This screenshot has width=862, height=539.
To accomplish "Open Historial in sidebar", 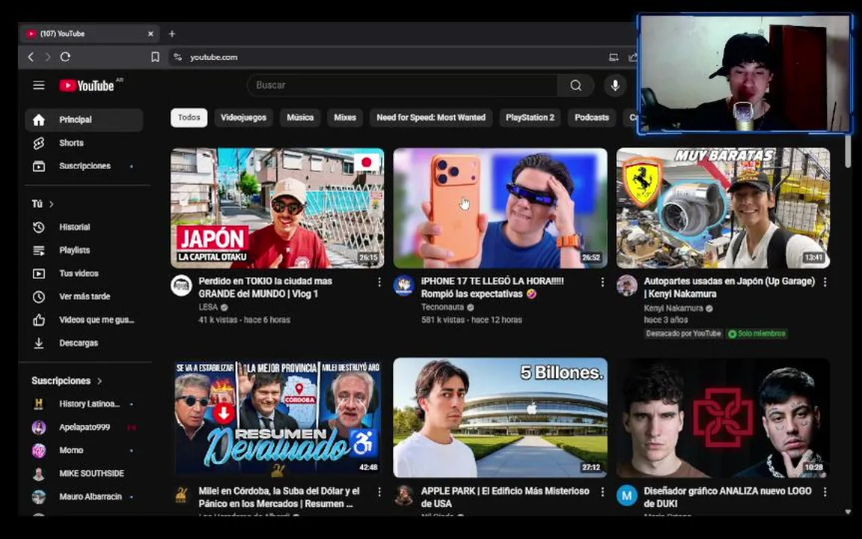I will pos(84,227).
